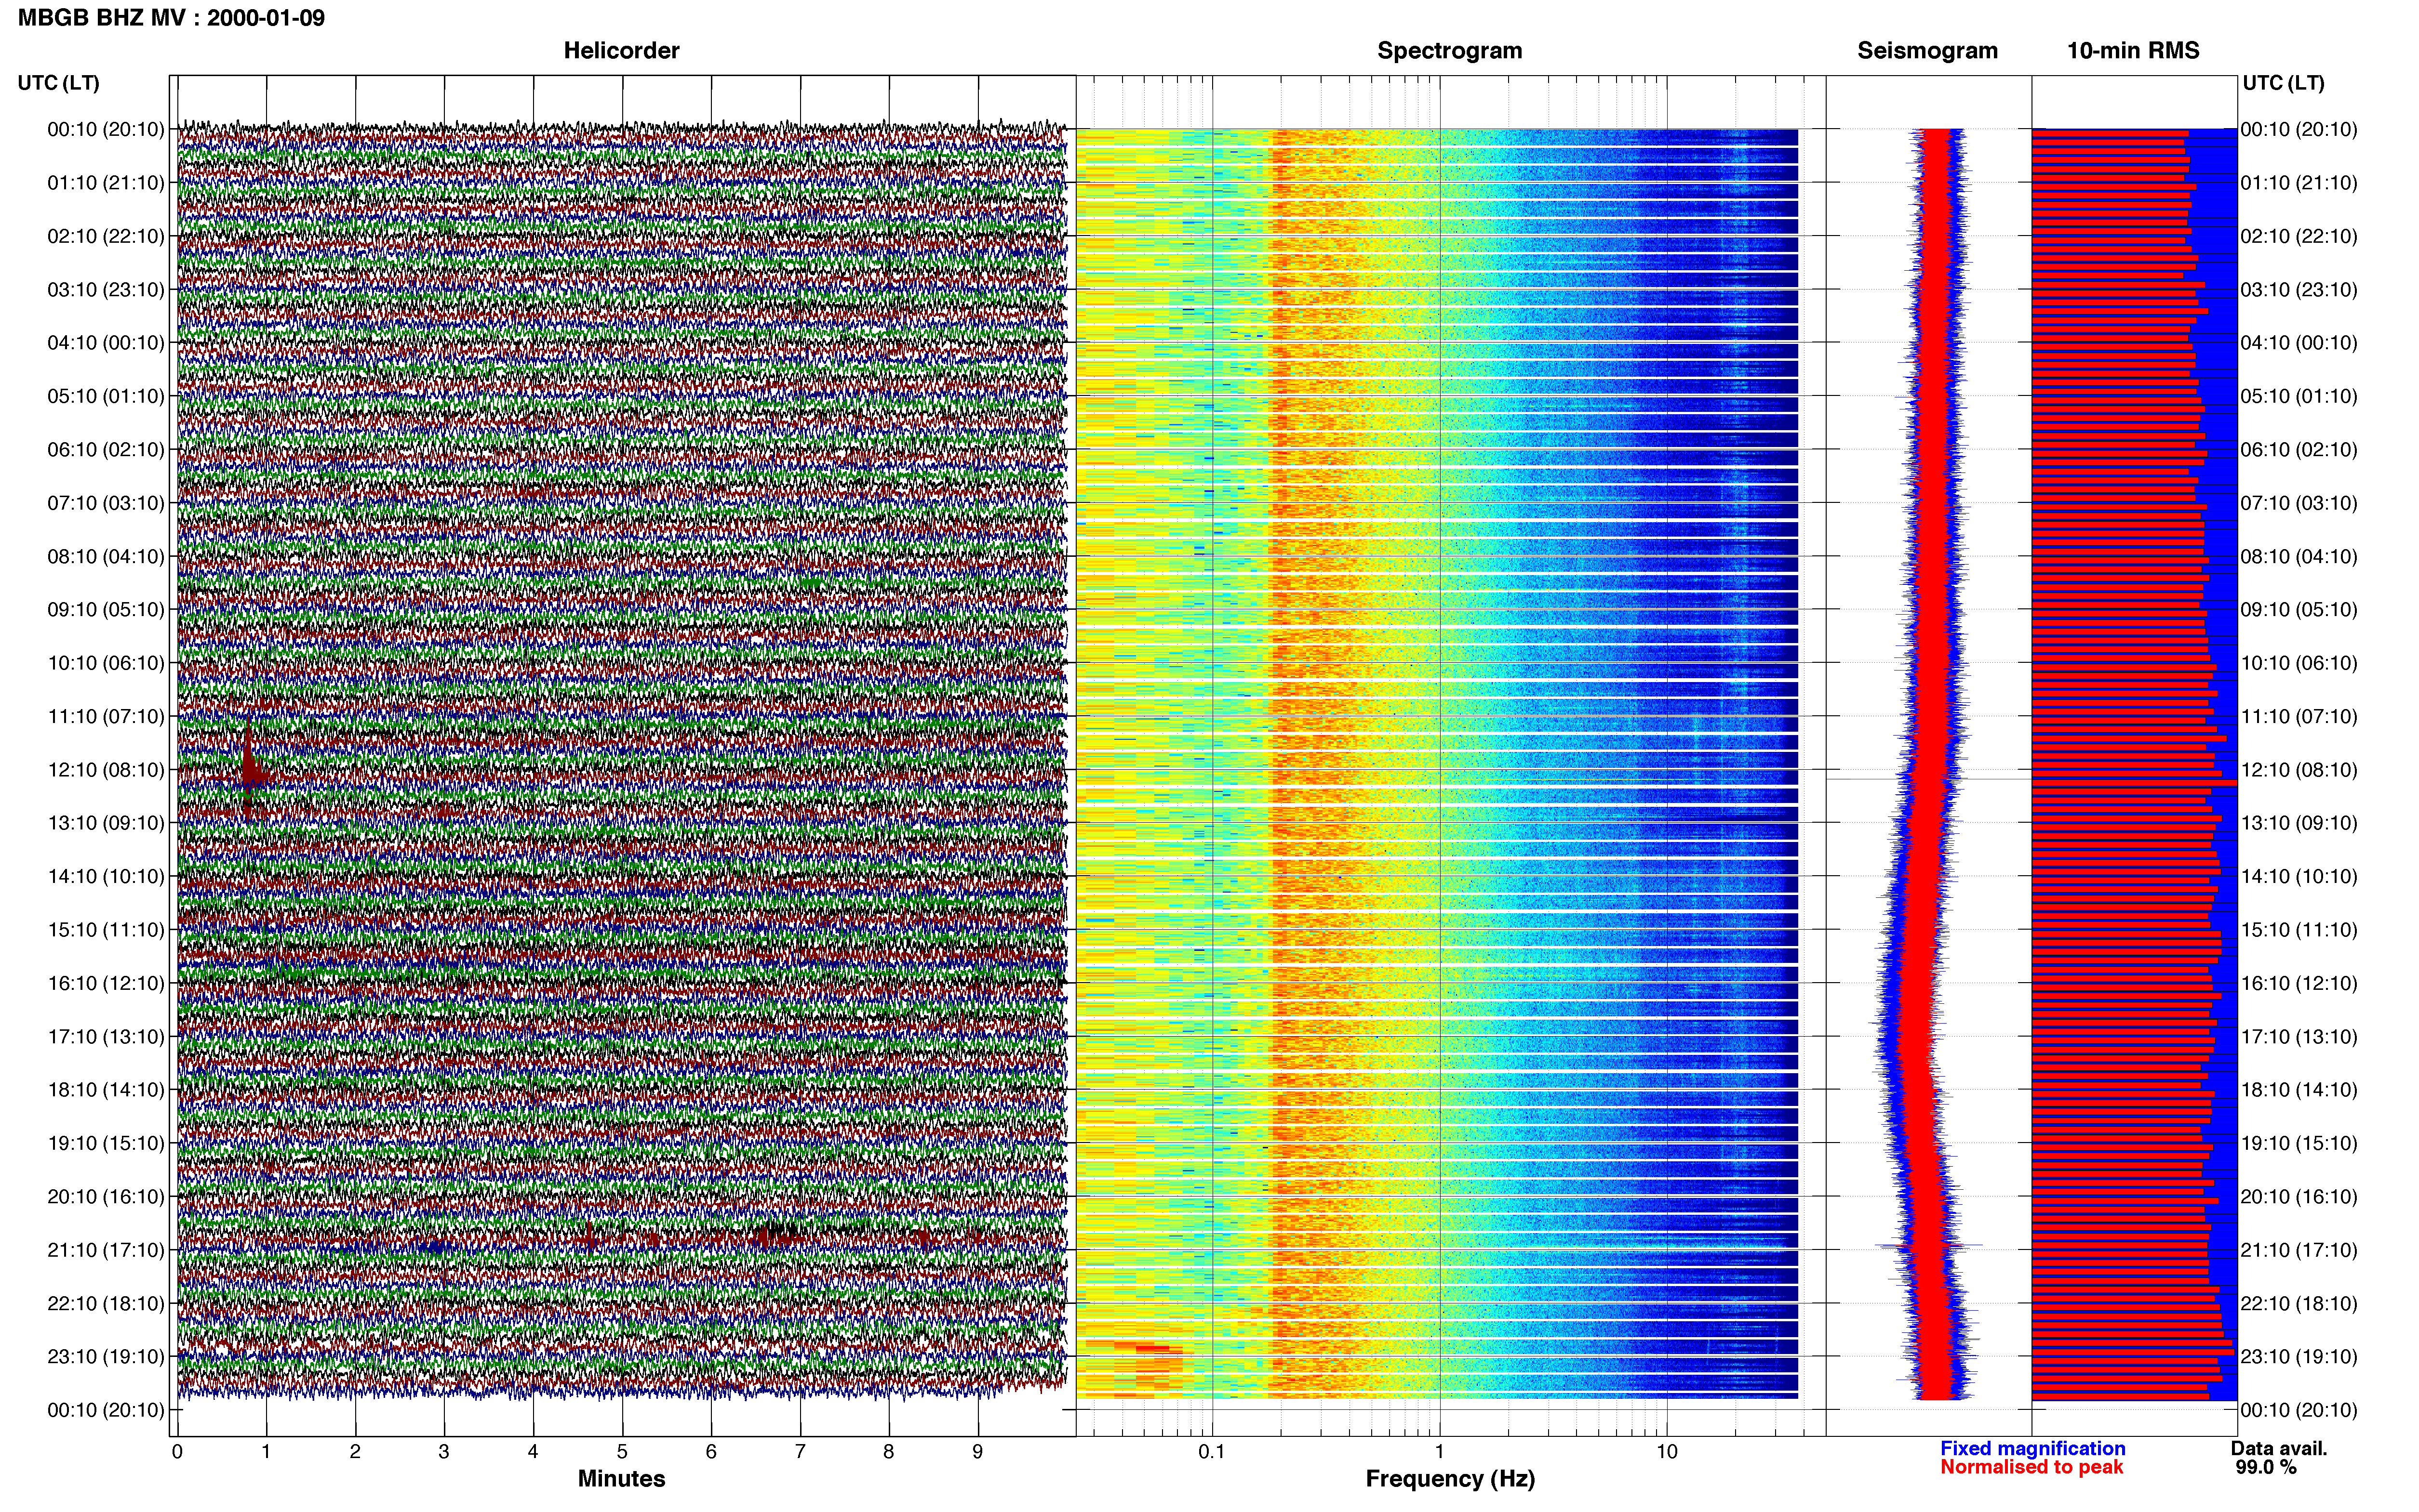Viewport: 2419px width, 1512px height.
Task: Click left time label '18:10 (14:10)'
Action: click(x=106, y=1090)
